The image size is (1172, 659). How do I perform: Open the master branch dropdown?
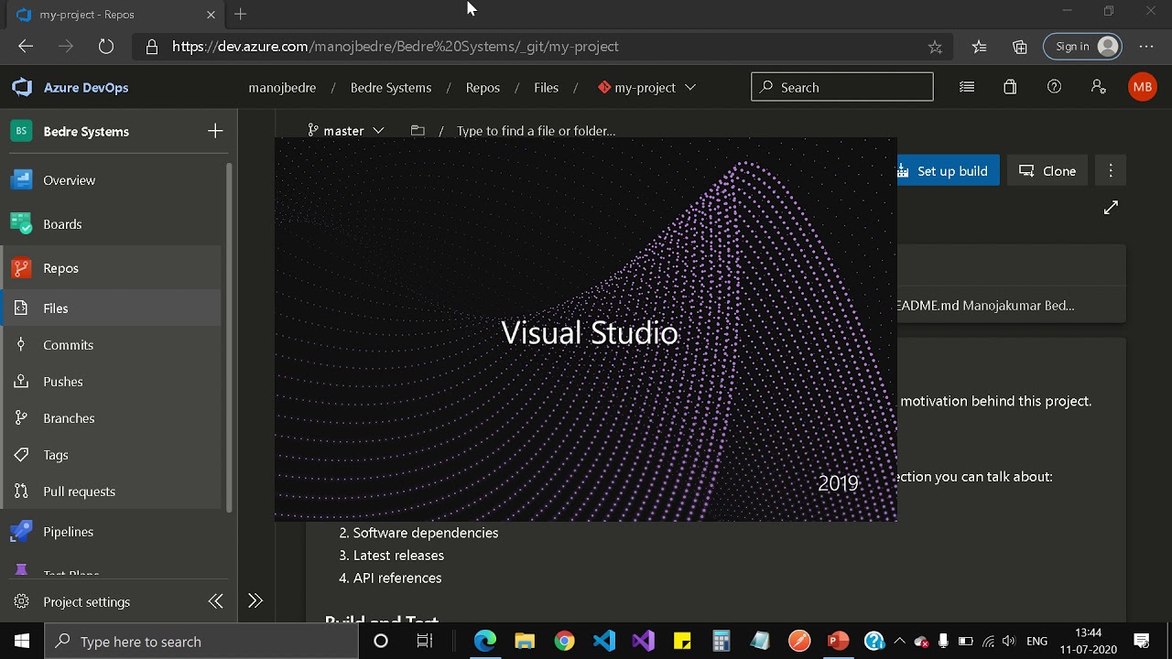pos(346,131)
